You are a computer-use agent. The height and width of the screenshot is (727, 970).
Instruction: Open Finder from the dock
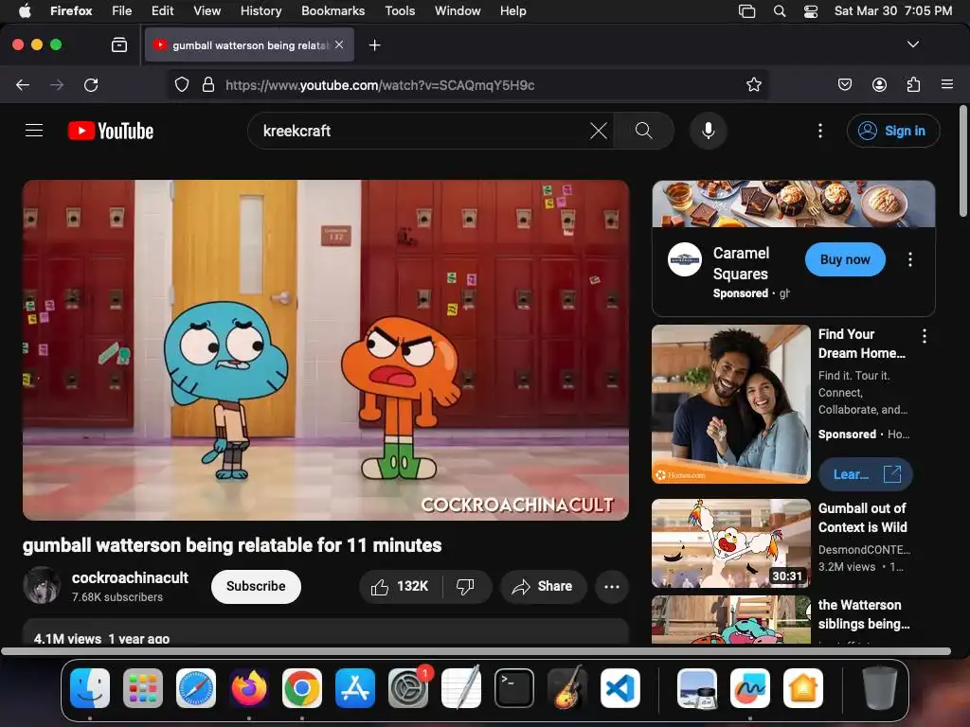90,688
